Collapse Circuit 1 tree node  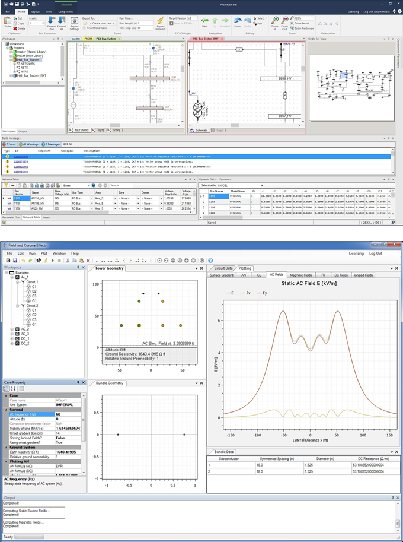(18, 282)
